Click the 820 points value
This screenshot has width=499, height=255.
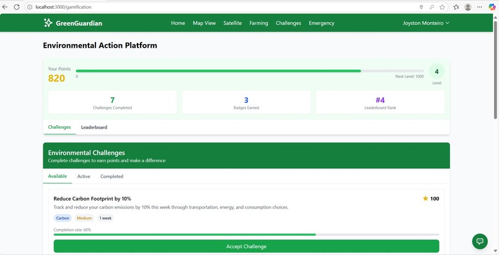pos(56,78)
